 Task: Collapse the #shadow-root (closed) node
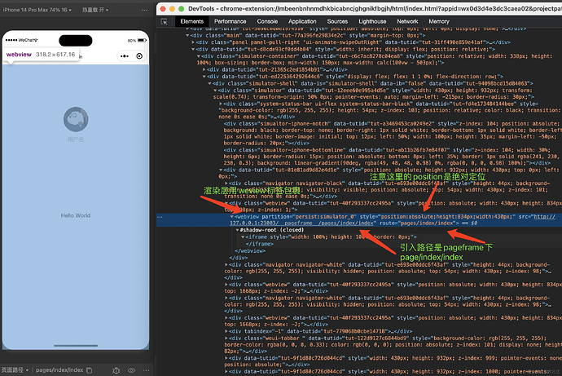(237, 230)
